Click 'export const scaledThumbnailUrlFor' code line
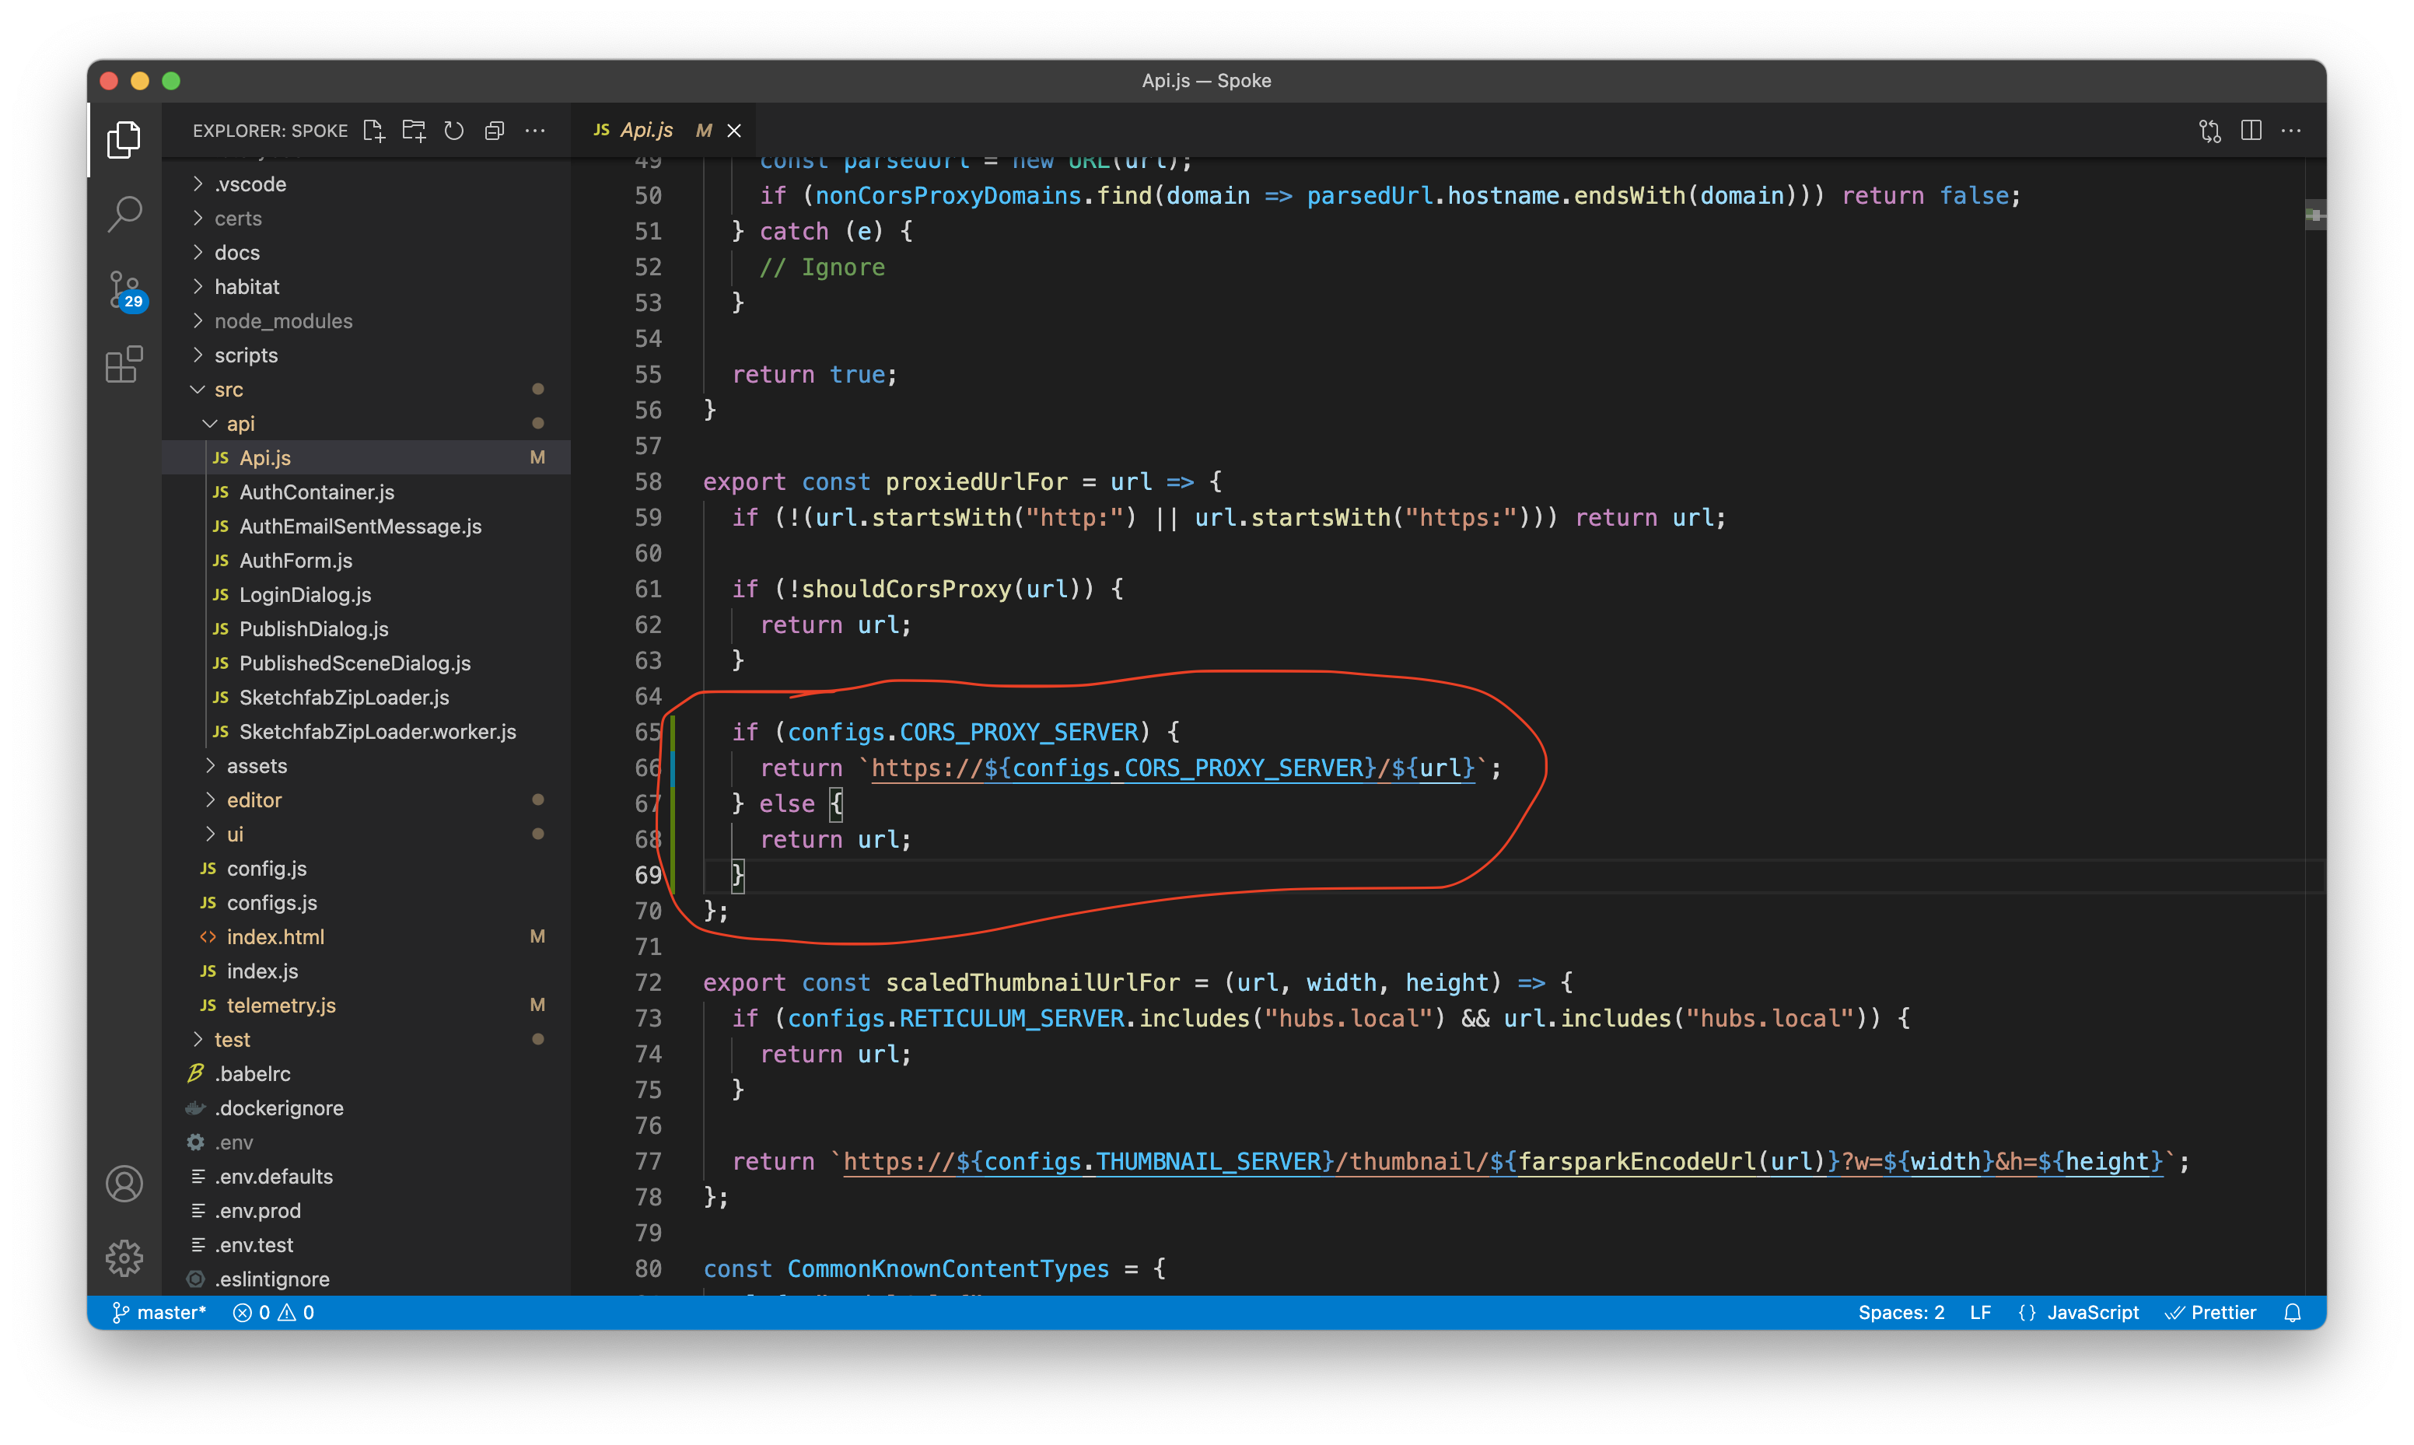 pos(1138,982)
